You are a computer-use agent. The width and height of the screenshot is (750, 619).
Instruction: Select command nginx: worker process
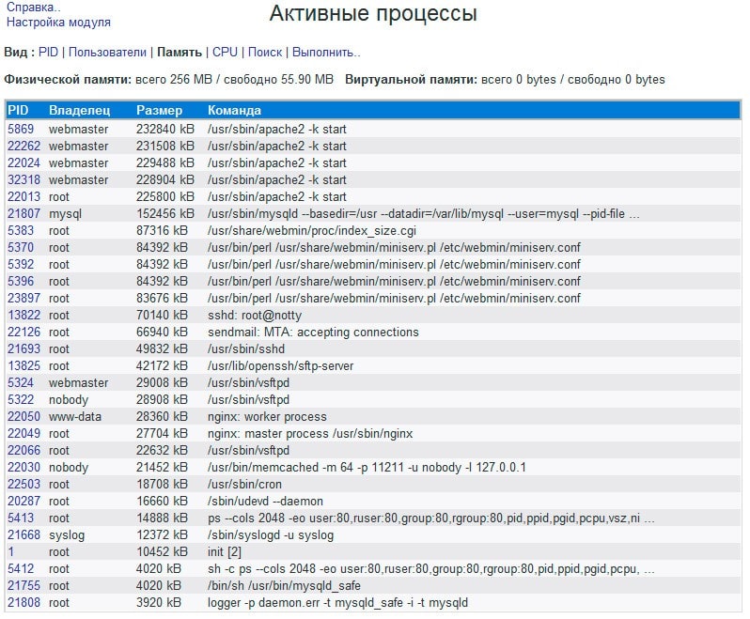click(x=267, y=416)
